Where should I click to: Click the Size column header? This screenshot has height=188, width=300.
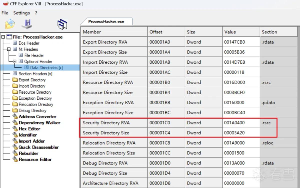tap(204, 32)
